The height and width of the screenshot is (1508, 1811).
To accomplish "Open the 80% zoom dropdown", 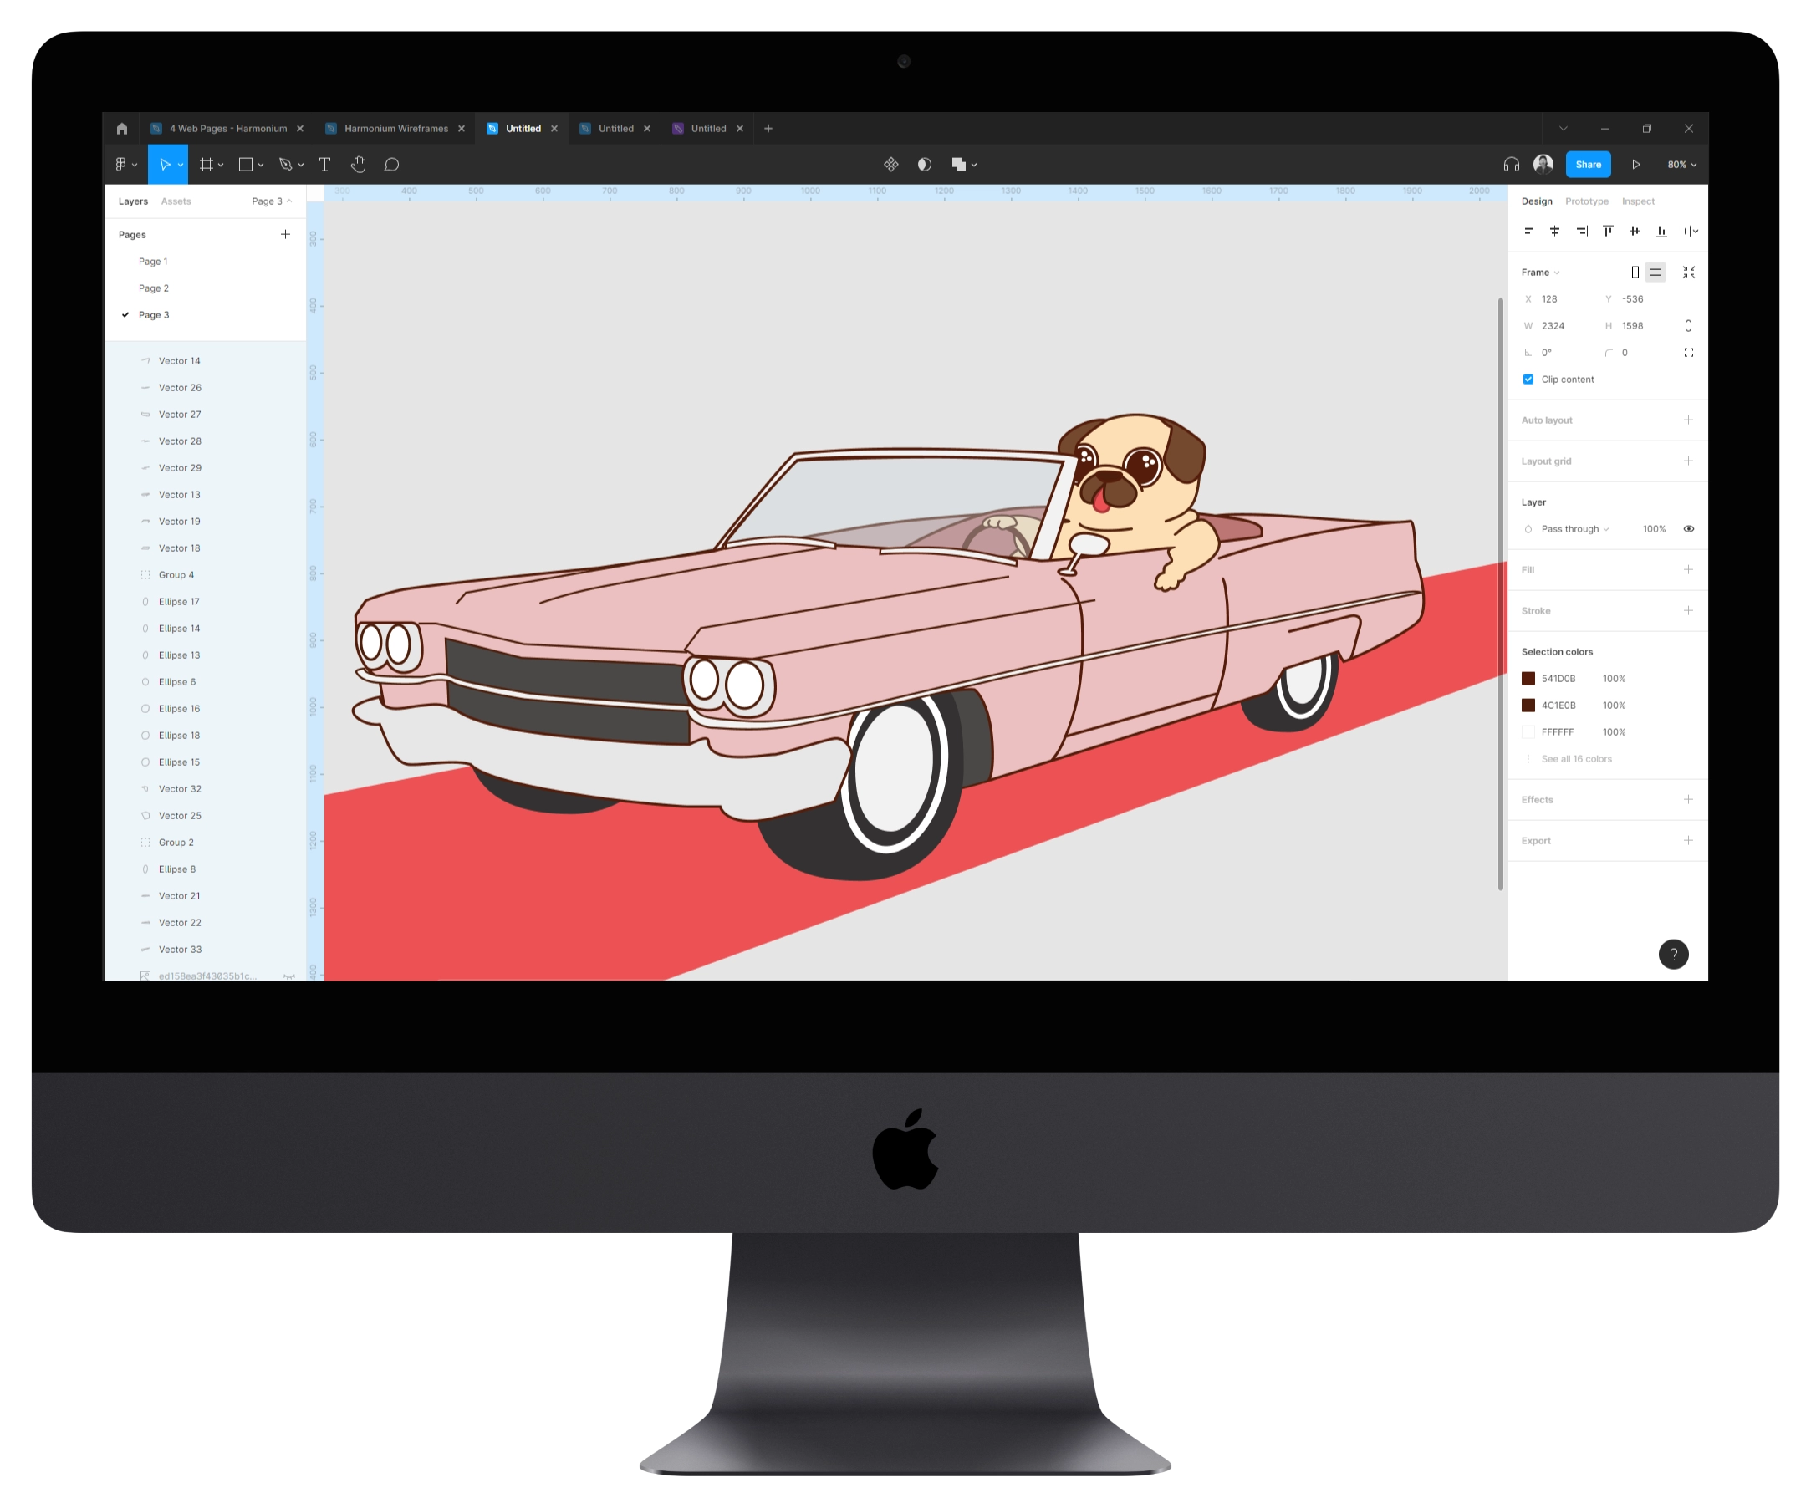I will coord(1681,165).
